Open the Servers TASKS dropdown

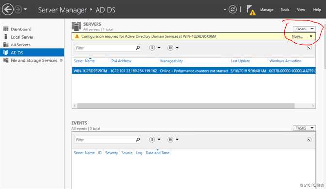pyautogui.click(x=304, y=29)
